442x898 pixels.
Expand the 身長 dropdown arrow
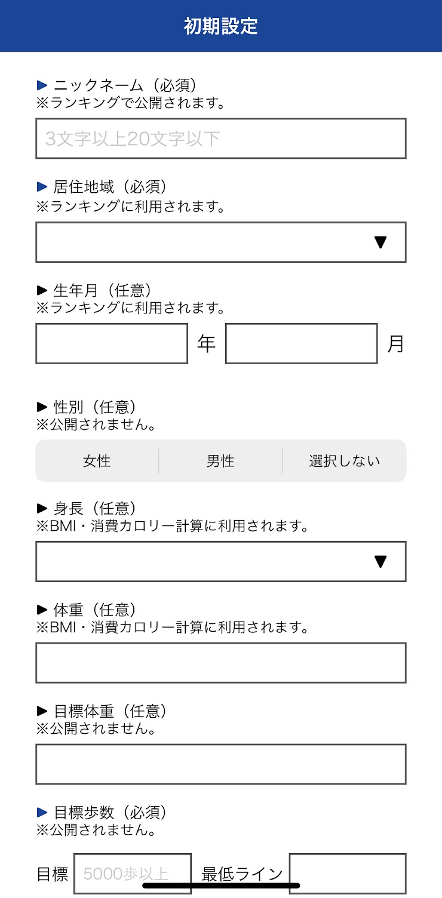coord(380,562)
